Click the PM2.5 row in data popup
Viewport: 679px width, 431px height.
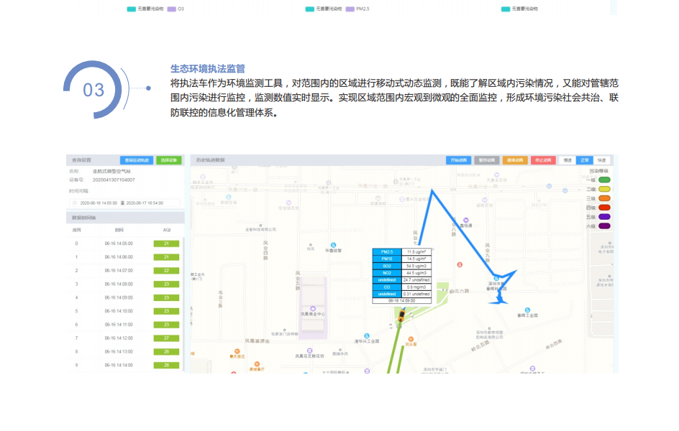(401, 251)
